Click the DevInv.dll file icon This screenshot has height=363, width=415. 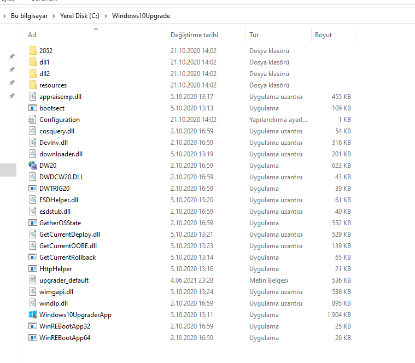33,142
